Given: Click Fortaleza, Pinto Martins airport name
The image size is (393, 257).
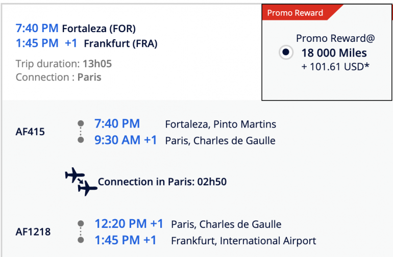Looking at the screenshot, I should pos(220,124).
